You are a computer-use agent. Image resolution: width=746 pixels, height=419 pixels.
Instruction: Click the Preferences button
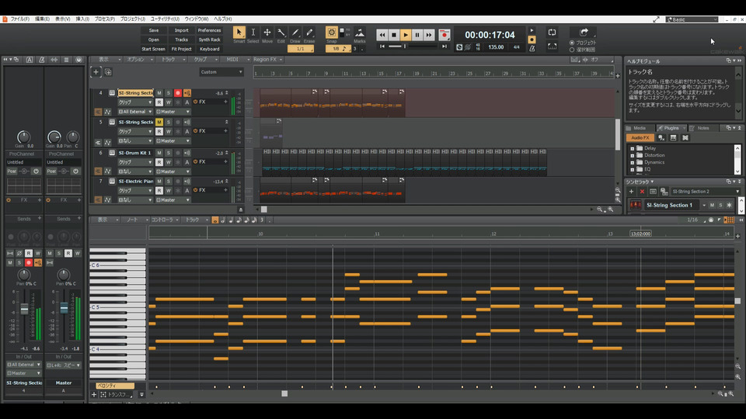pyautogui.click(x=209, y=30)
